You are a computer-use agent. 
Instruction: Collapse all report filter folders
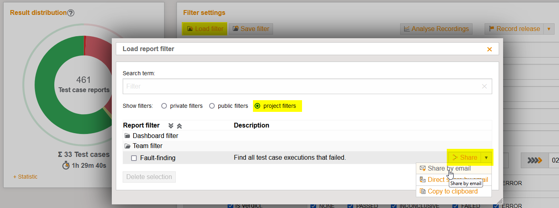[x=179, y=126]
